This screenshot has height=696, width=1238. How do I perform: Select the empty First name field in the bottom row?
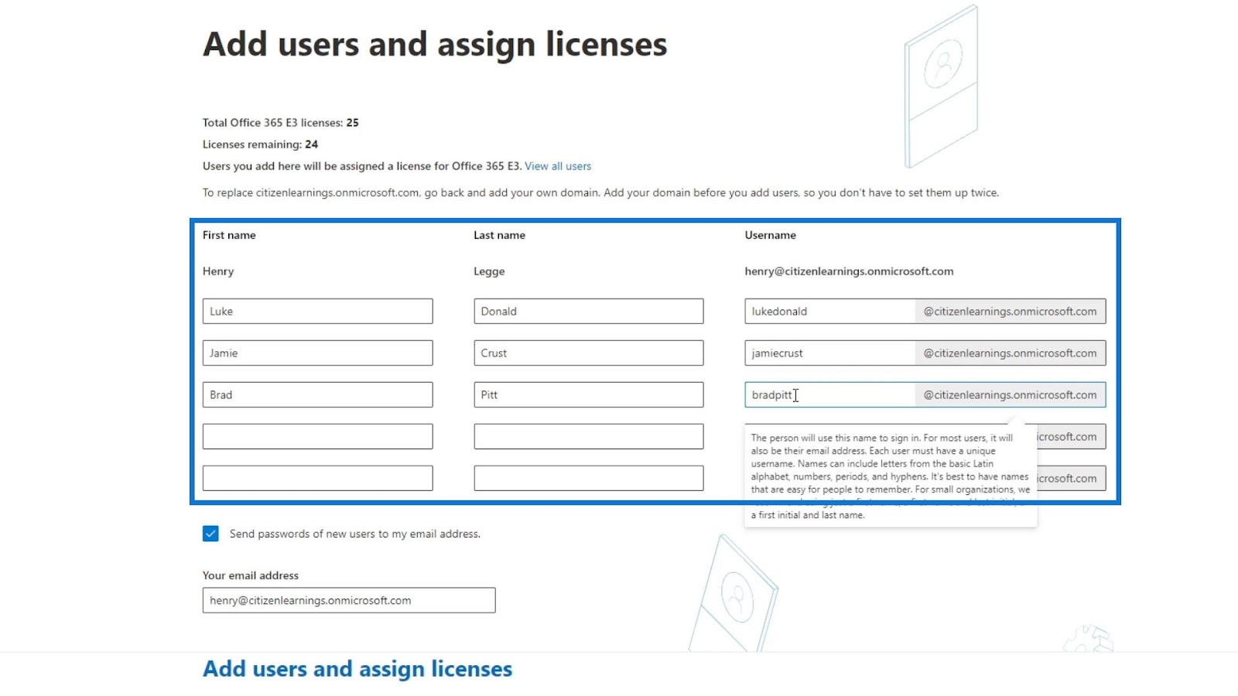coord(317,479)
